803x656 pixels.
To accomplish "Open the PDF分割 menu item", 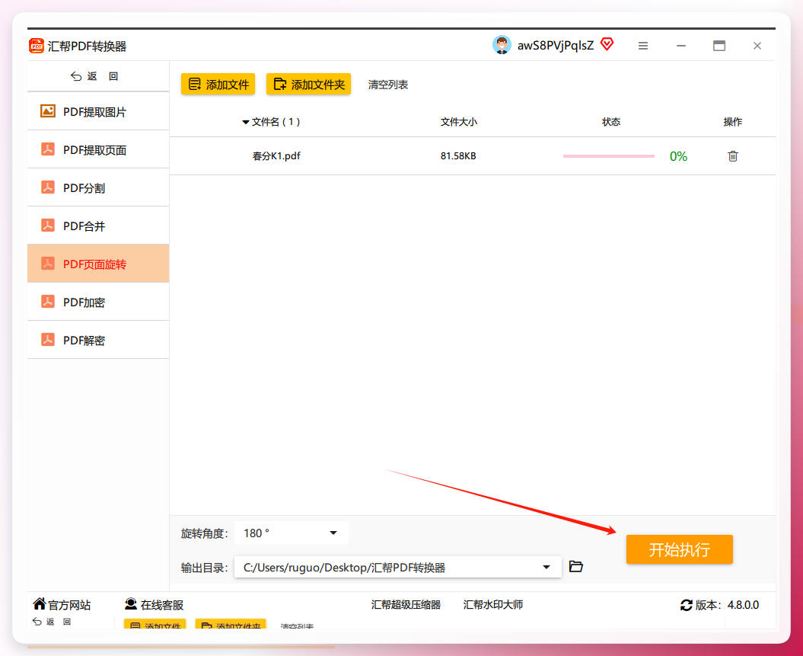I will point(98,187).
